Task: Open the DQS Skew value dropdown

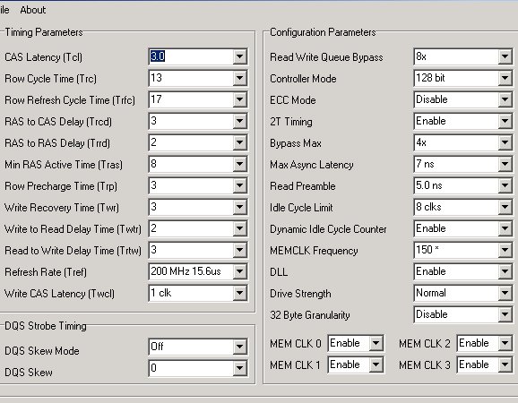Action: tap(240, 368)
